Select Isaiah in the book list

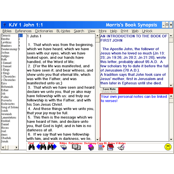click(5, 111)
